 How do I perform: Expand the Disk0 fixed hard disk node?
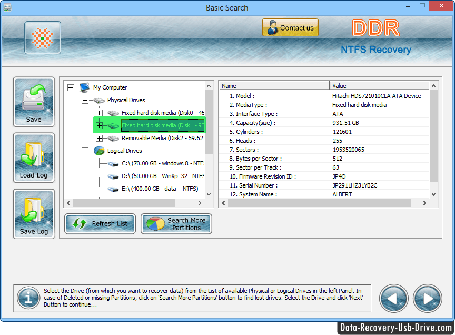click(x=99, y=113)
